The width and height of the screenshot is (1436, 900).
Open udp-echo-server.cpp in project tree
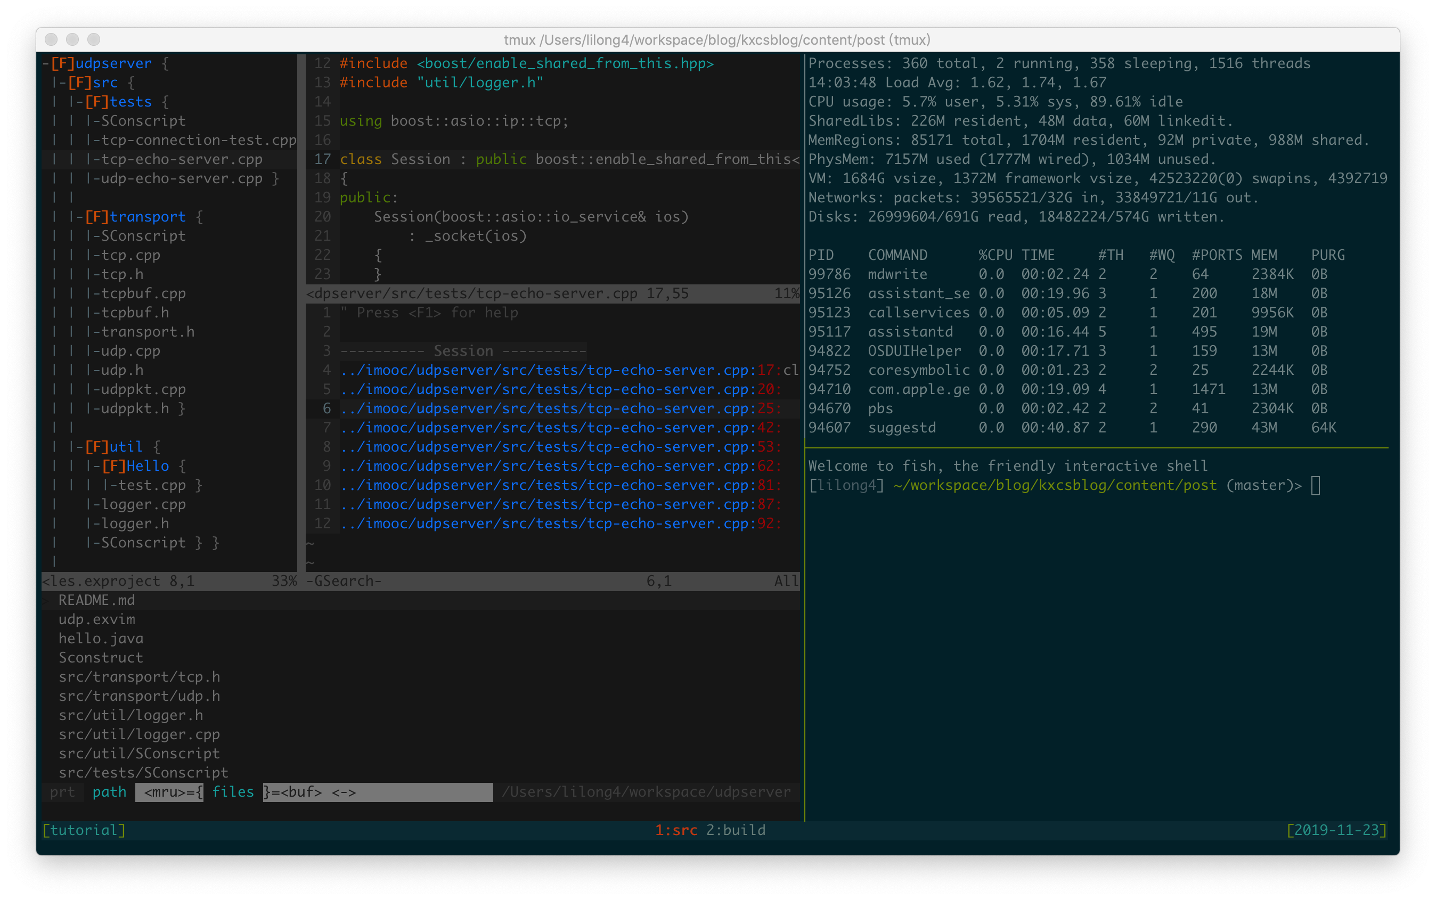(x=181, y=178)
